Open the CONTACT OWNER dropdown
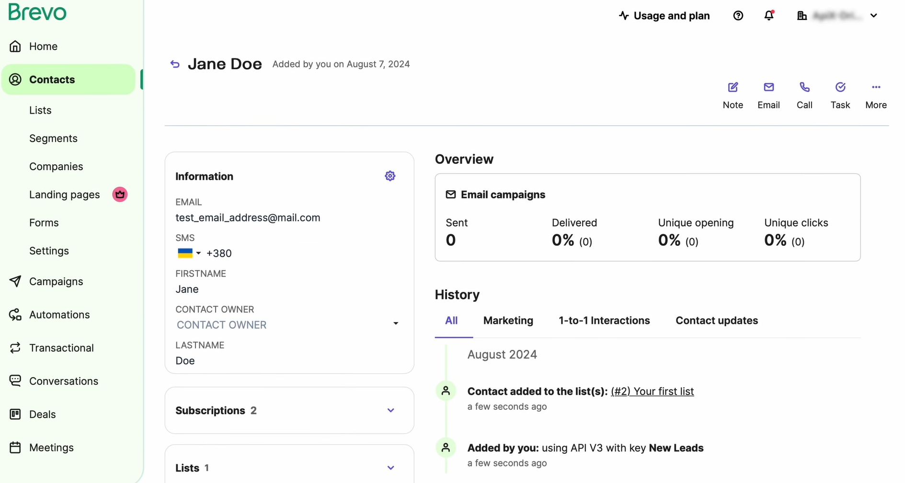905x483 pixels. 288,325
